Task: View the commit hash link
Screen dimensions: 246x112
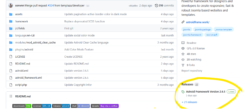Action: point(133,6)
